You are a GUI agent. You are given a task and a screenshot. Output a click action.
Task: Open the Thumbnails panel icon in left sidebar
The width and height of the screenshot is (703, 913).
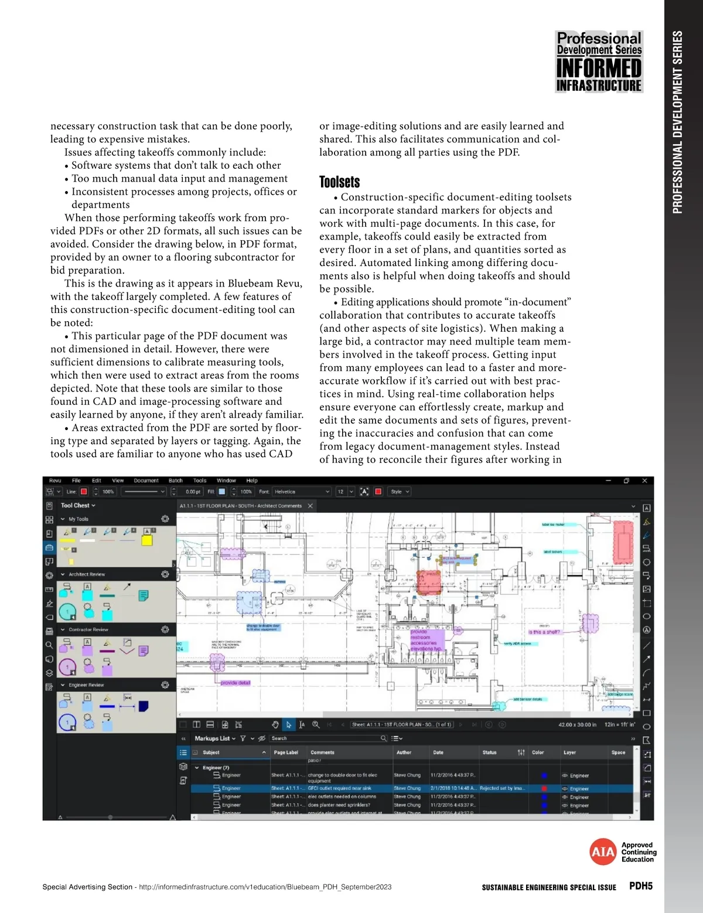(x=49, y=520)
